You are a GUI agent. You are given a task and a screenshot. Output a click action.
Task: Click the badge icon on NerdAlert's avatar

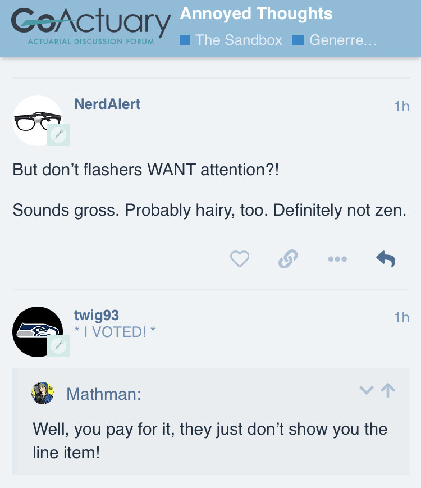58,135
